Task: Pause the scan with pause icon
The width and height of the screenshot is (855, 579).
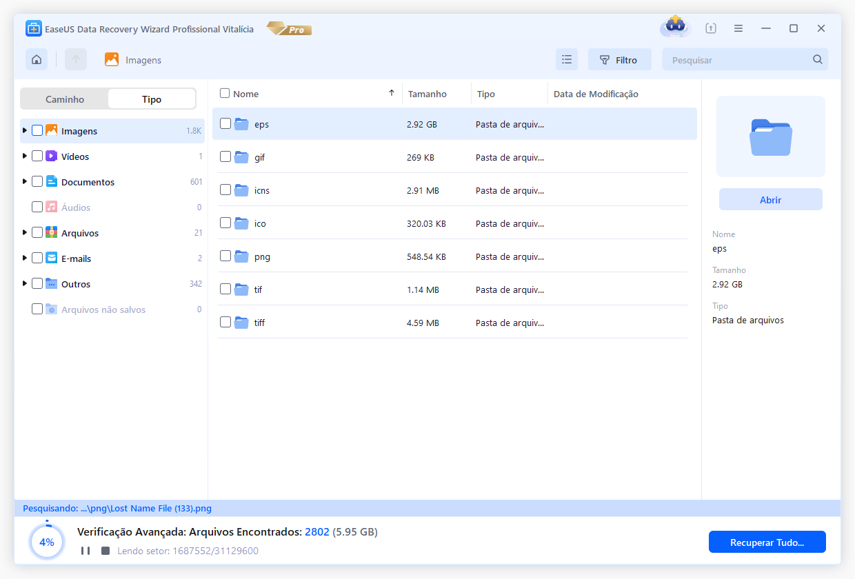Action: tap(85, 551)
